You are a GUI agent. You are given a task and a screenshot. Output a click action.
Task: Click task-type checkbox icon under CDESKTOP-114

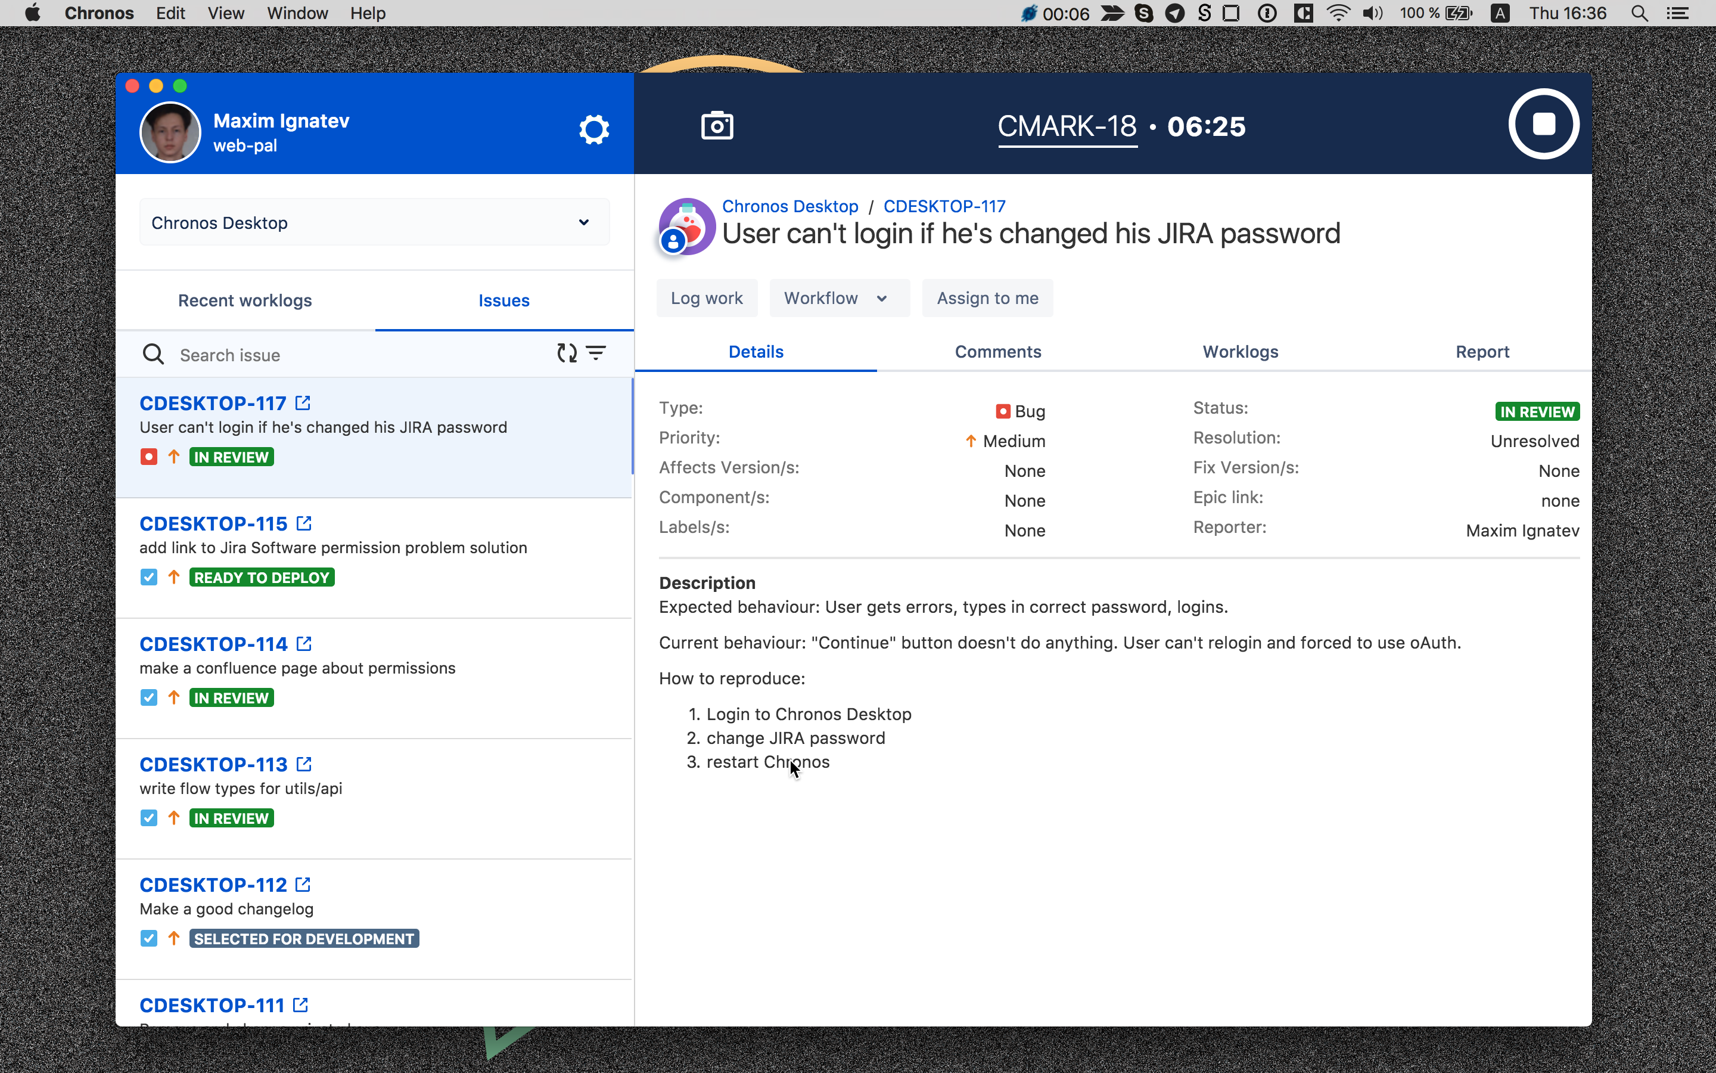pos(149,697)
